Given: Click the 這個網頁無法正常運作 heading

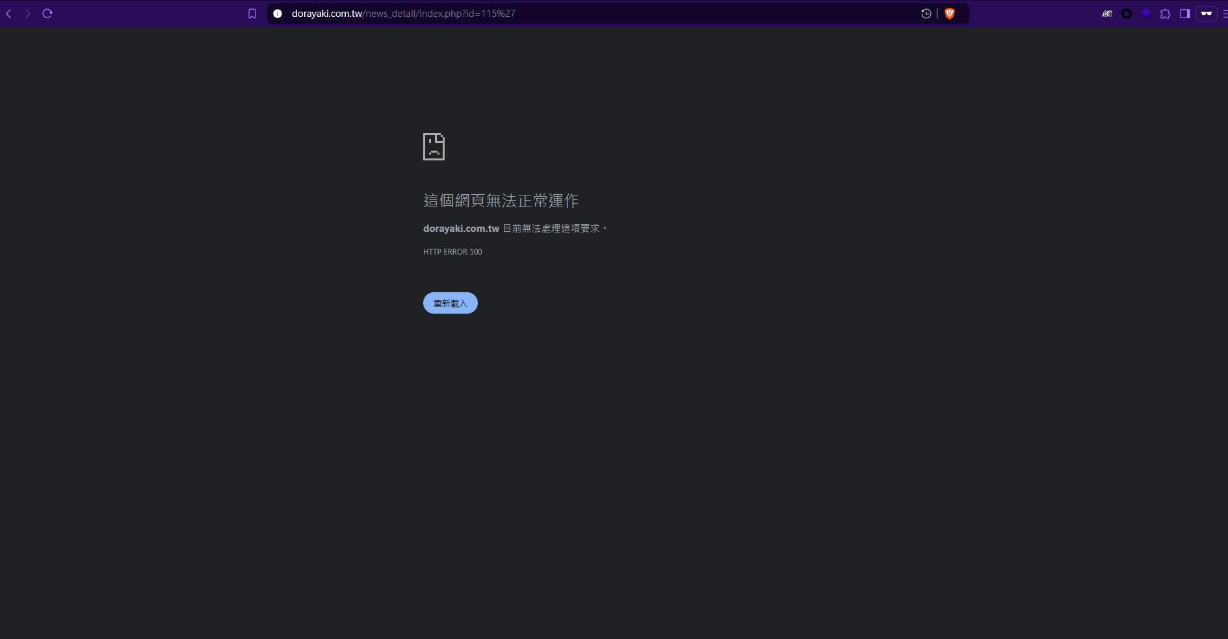Looking at the screenshot, I should pyautogui.click(x=501, y=201).
